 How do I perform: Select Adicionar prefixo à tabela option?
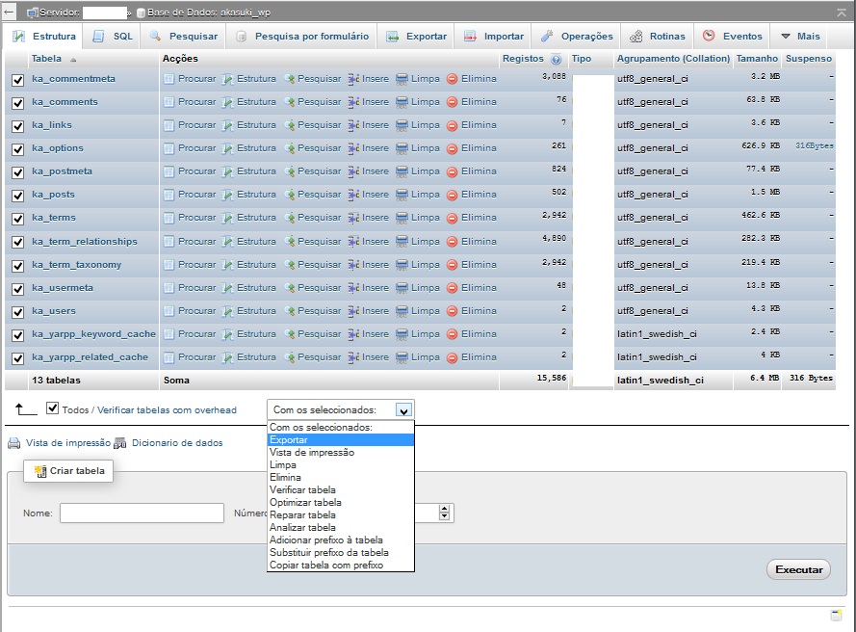(341, 540)
